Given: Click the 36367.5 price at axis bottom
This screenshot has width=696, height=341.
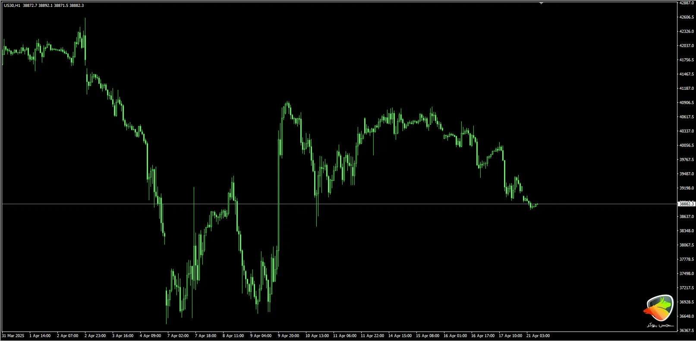Looking at the screenshot, I should (x=687, y=331).
